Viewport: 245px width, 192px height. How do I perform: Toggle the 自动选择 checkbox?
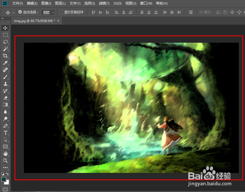pos(20,12)
